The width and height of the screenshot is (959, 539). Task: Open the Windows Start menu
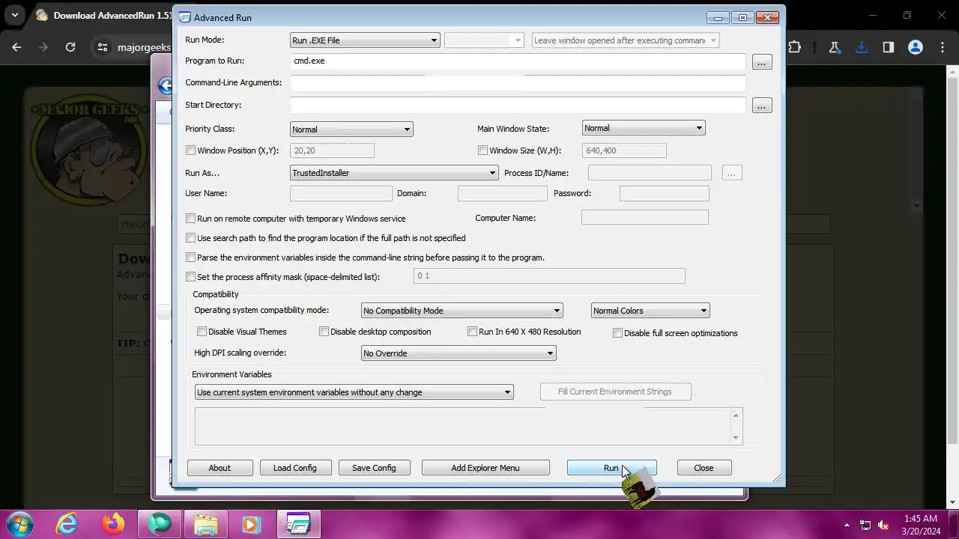tap(20, 524)
